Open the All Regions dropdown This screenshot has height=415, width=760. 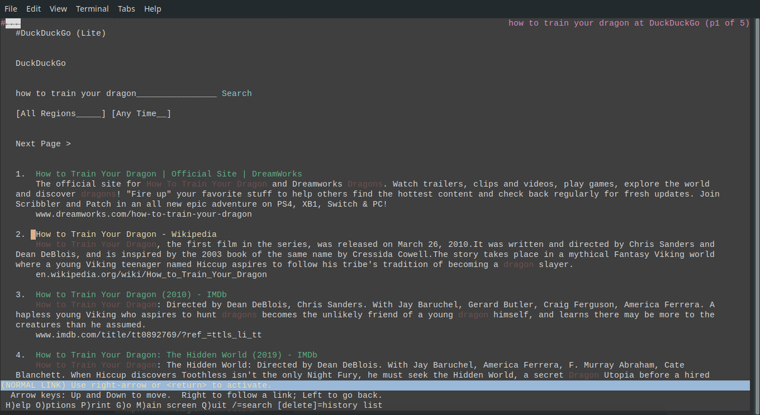click(61, 113)
